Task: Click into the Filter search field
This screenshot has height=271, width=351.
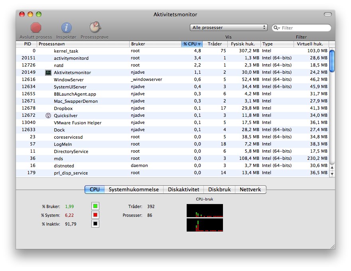Action: pos(301,28)
